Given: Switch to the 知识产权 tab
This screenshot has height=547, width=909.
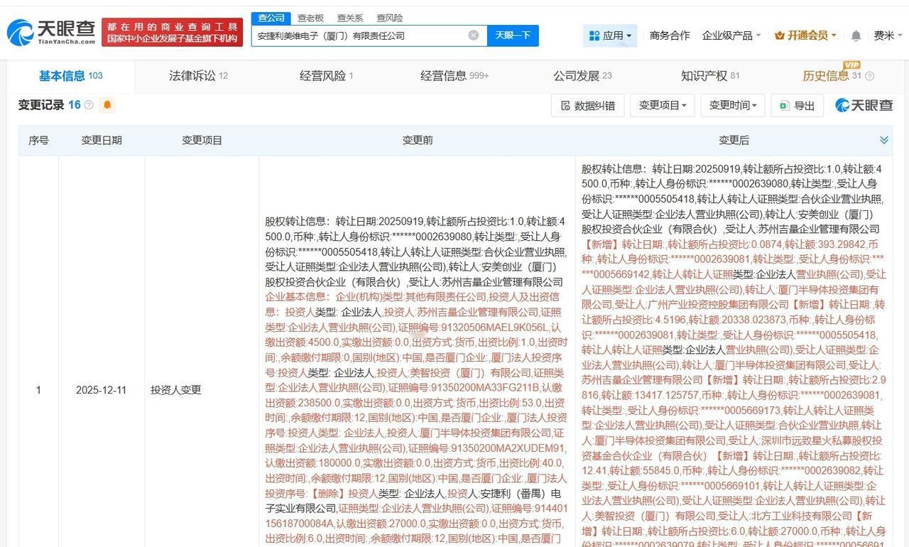Looking at the screenshot, I should (710, 76).
